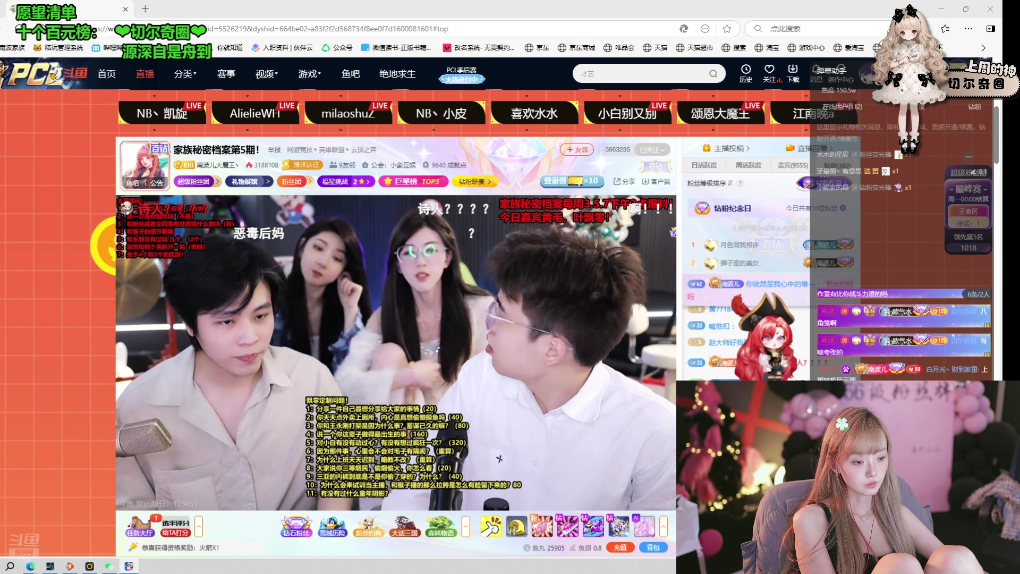Launch the 钻石粉丝 diamond fan icon

[x=296, y=526]
